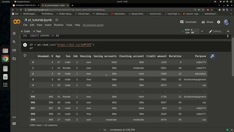Open the Help menu

pos(77,25)
